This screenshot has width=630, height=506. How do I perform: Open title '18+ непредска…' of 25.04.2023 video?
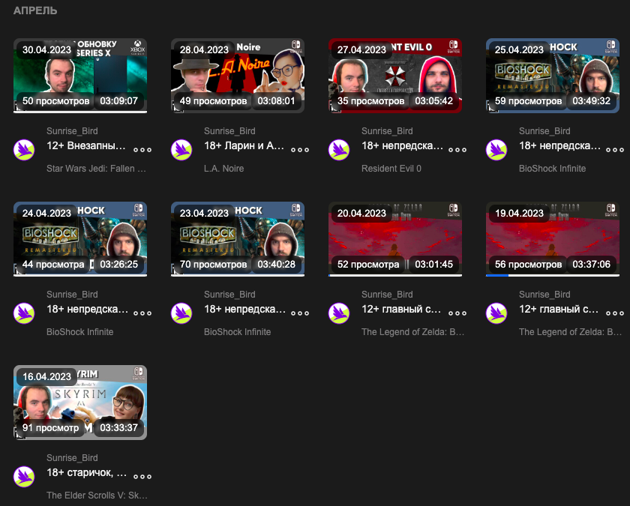coord(559,145)
